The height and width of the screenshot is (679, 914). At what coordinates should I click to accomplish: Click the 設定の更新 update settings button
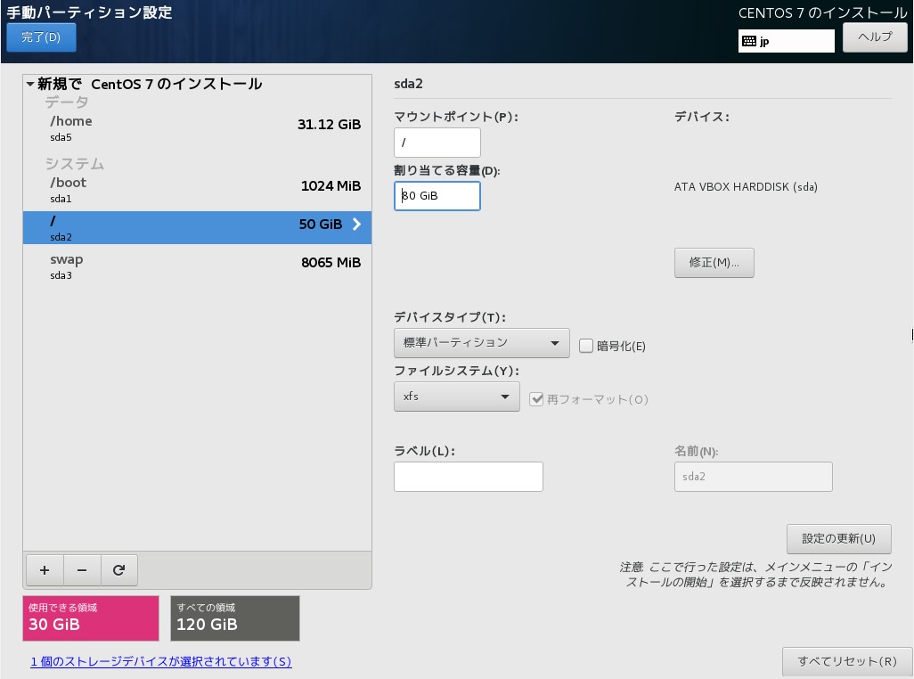point(838,538)
